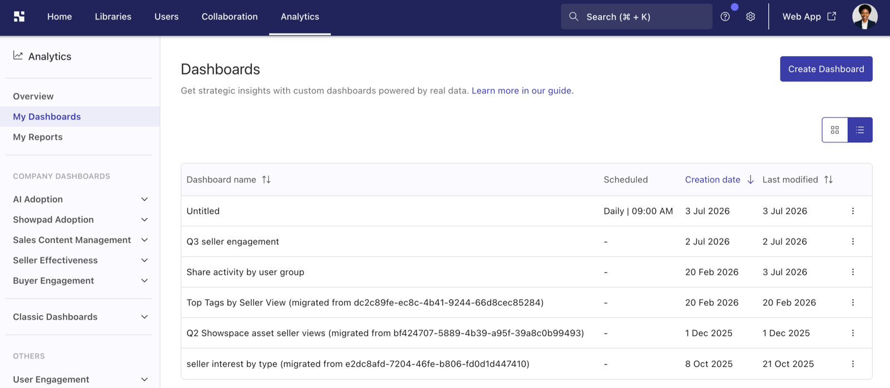Sort by Dashboard name arrows icon
Viewport: 890px width, 388px height.
click(266, 180)
